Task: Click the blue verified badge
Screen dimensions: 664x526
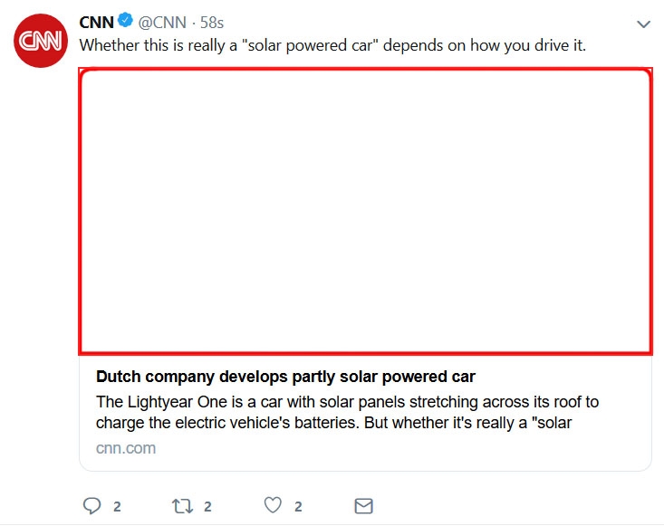Action: (x=125, y=20)
